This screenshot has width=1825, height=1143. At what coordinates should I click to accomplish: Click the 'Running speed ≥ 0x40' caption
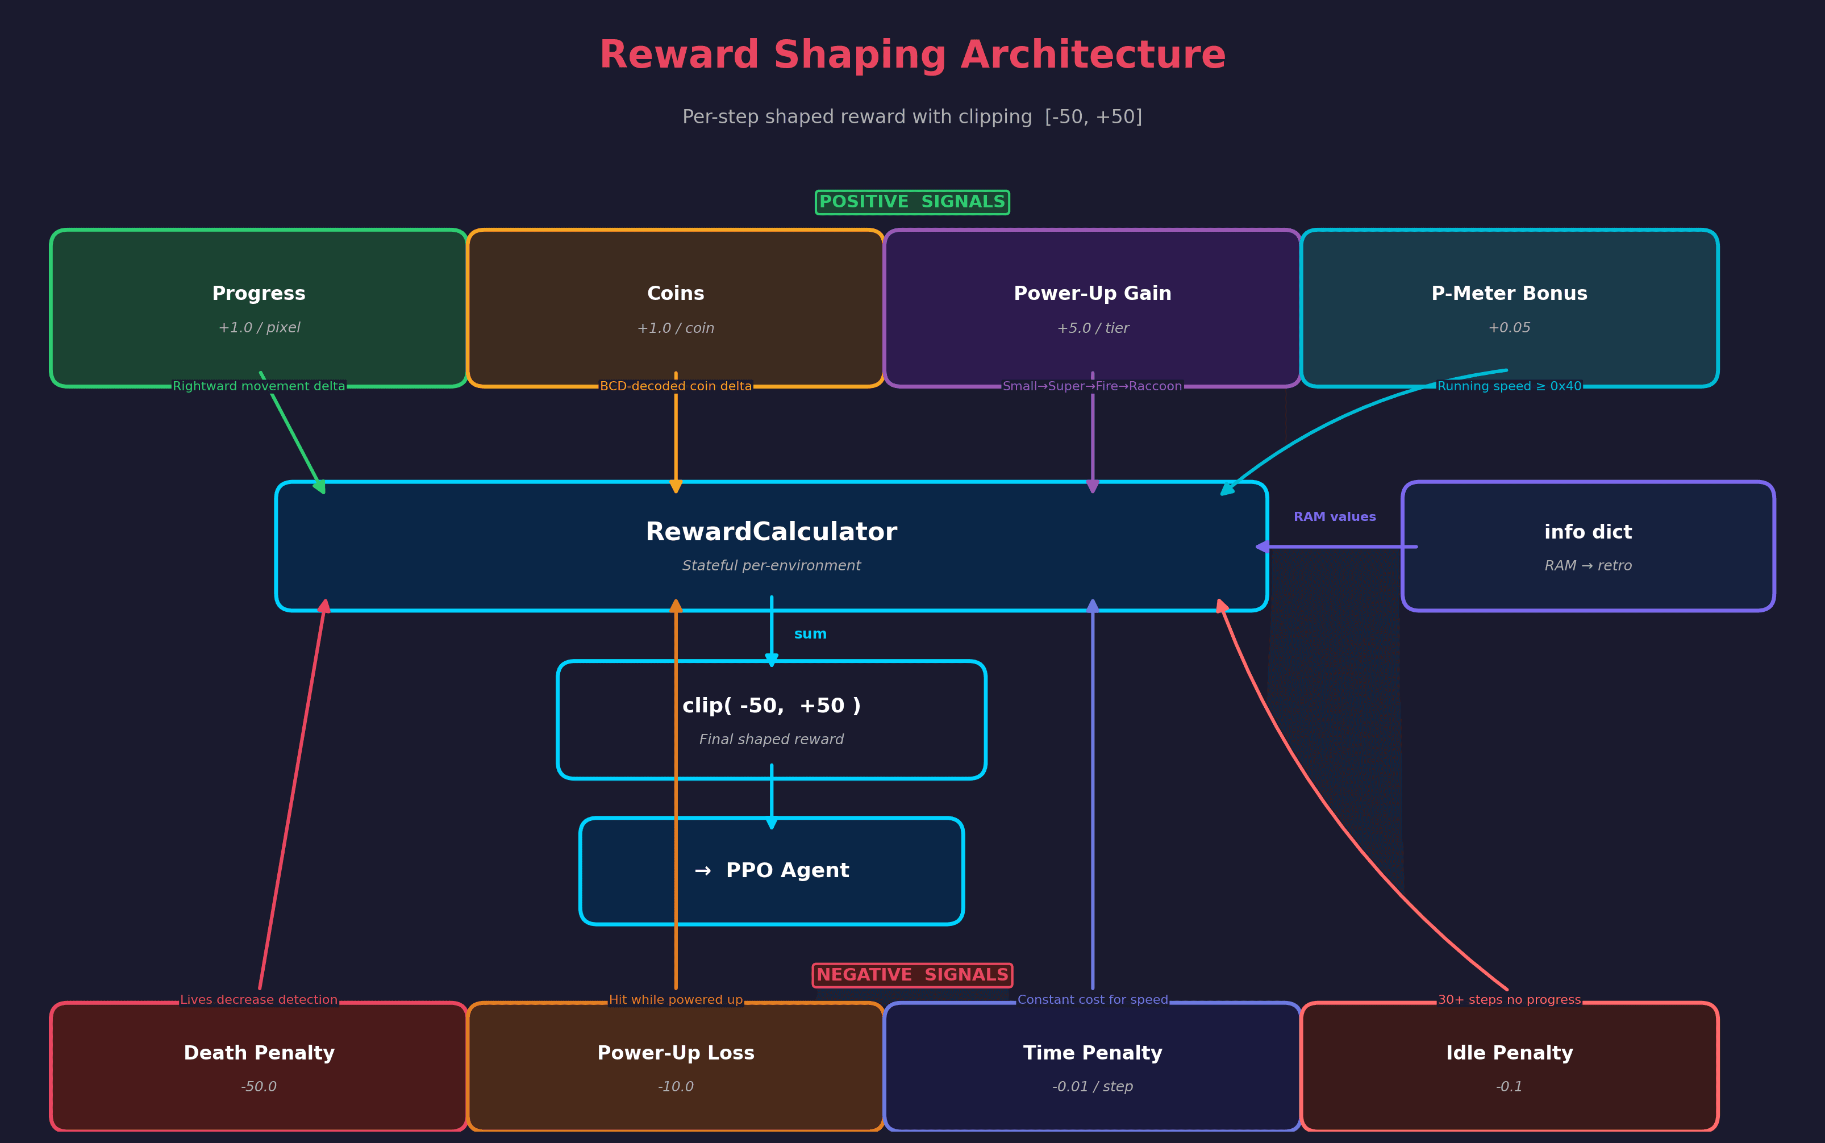pos(1509,386)
